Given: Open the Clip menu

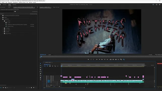Looking at the screenshot, I should coord(6,2).
